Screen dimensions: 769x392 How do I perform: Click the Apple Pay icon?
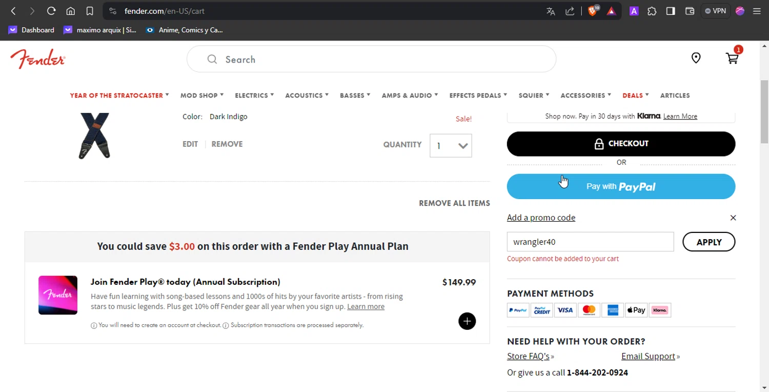coord(636,310)
